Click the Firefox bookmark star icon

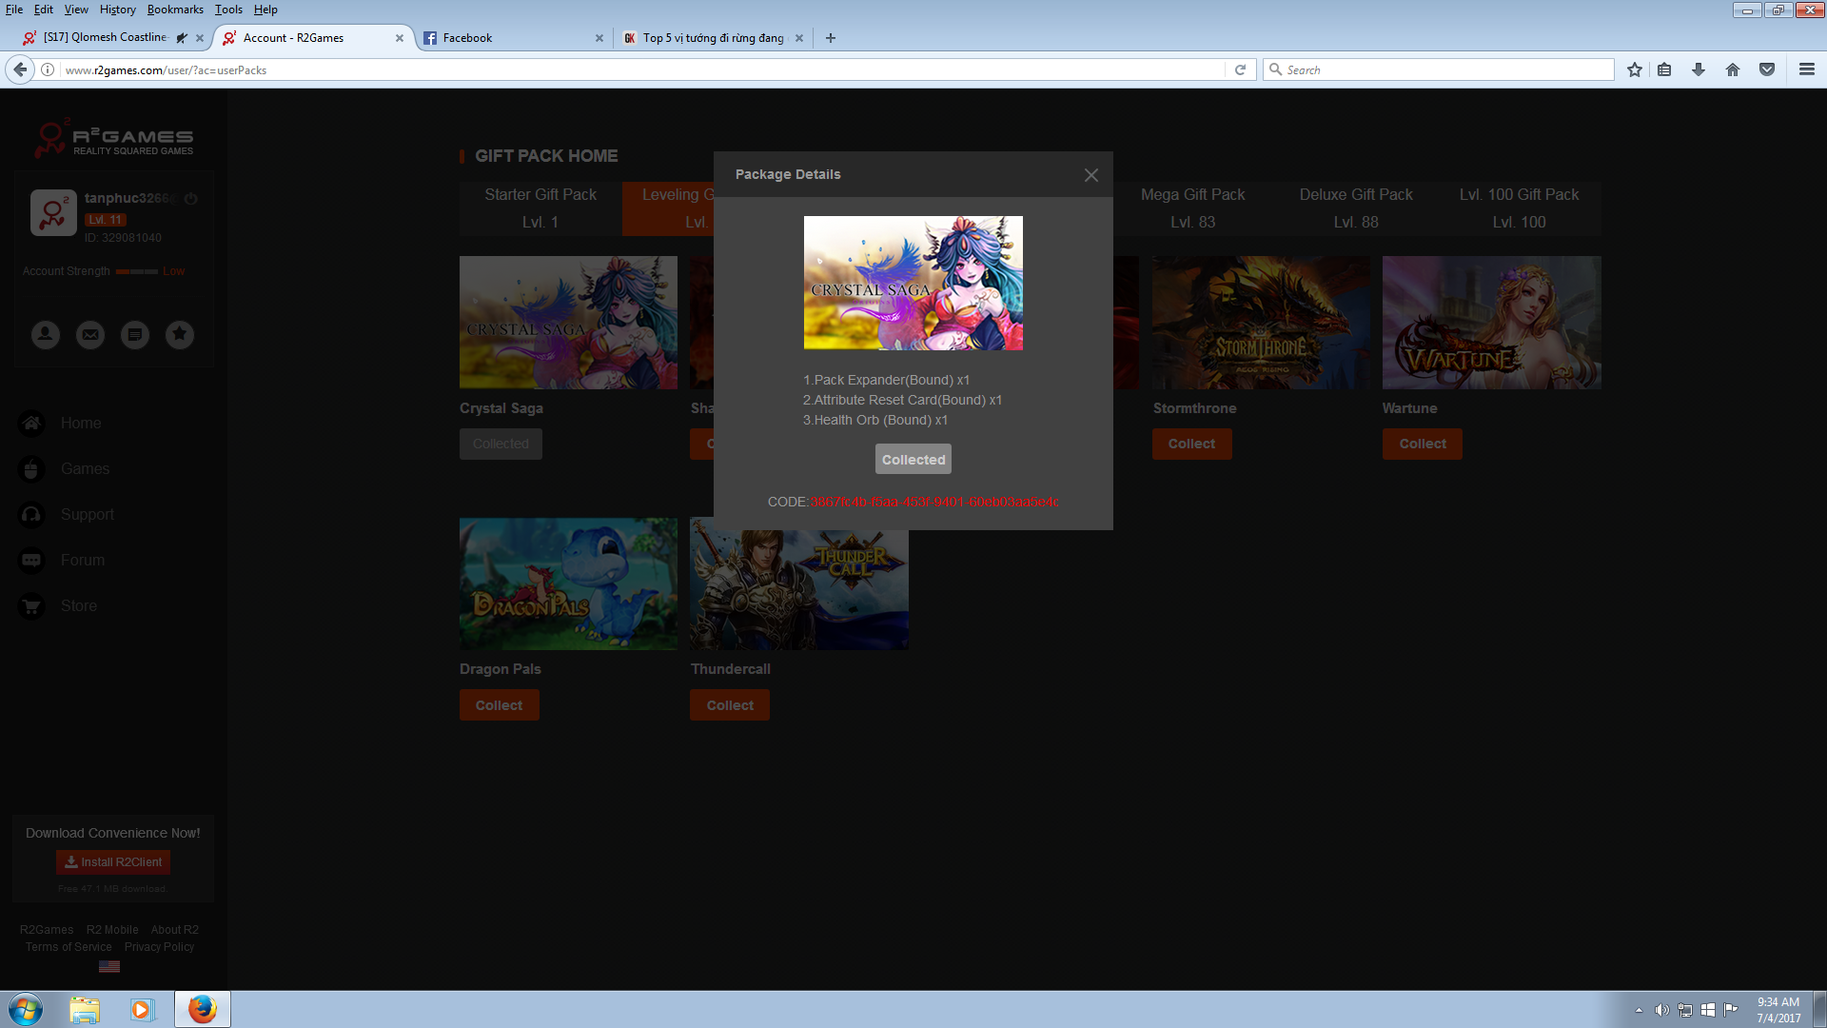coord(1634,69)
